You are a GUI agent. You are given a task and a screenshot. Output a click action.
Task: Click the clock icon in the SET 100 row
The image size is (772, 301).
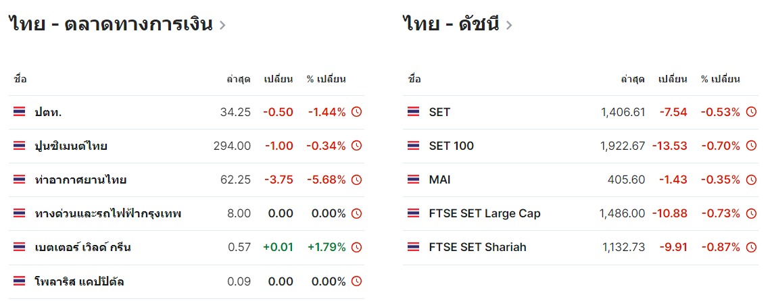point(751,146)
